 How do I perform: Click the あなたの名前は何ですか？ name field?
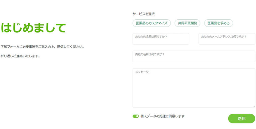(x=161, y=41)
